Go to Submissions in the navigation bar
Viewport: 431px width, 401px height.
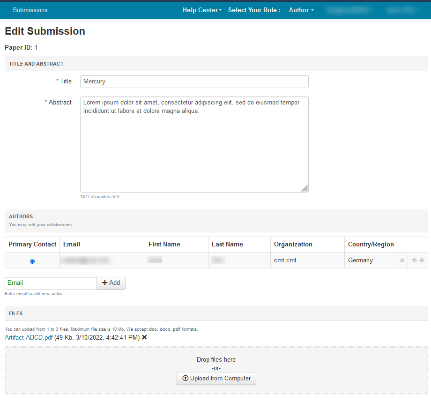[x=30, y=10]
